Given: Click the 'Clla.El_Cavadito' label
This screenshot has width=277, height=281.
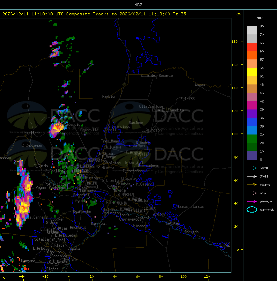Looking at the screenshot, I should coord(168,110).
